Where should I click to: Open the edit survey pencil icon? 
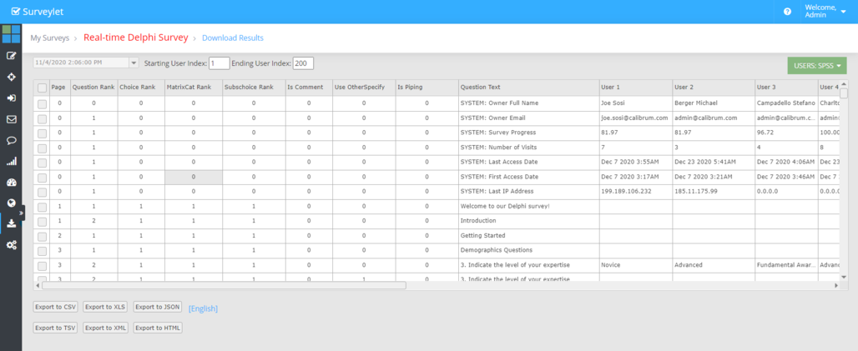11,56
